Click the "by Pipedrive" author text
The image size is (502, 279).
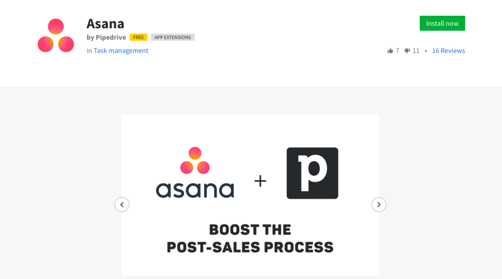tap(106, 37)
